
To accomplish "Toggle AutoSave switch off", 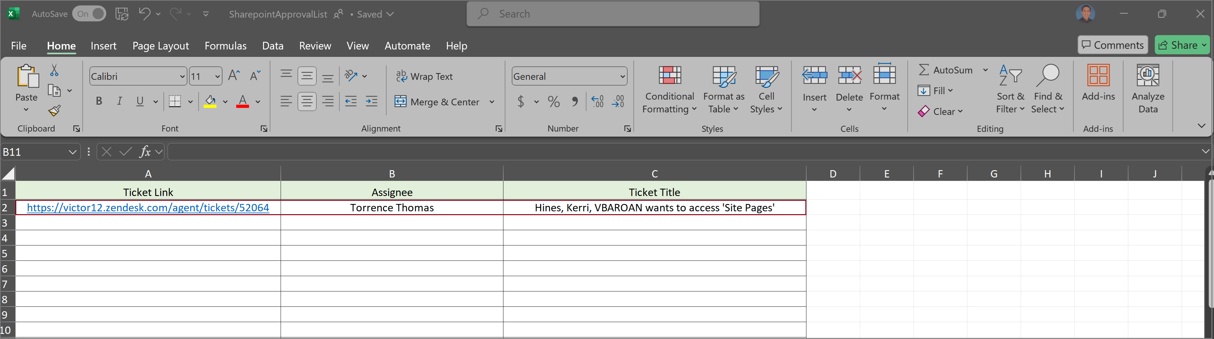I will point(89,14).
